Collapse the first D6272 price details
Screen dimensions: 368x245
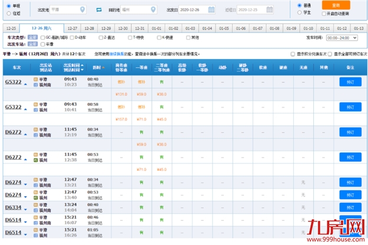pos(25,134)
